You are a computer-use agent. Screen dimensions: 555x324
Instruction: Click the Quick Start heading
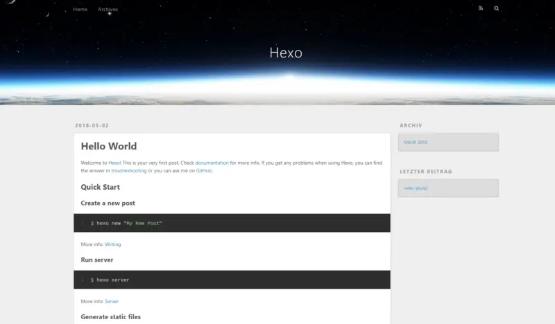click(100, 187)
